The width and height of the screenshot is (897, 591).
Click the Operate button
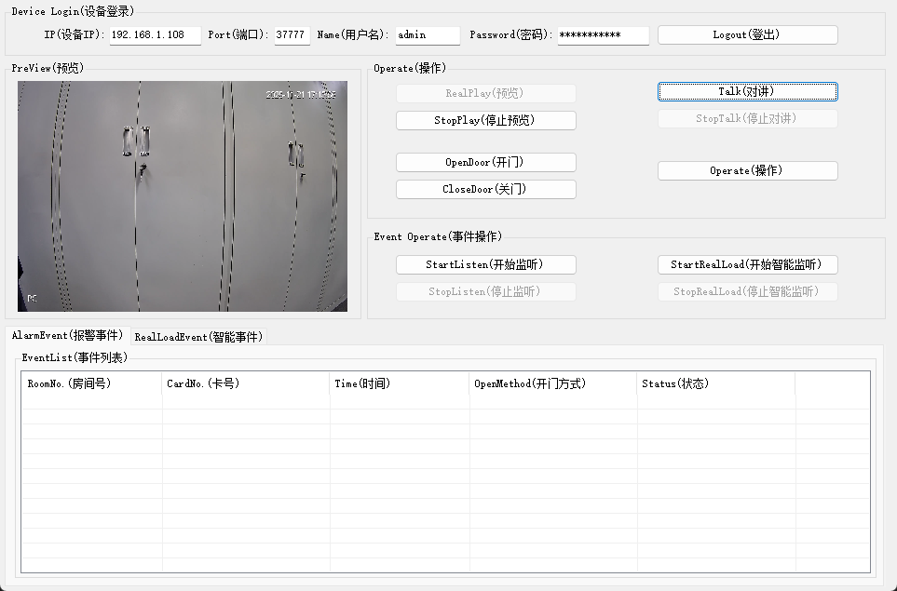pos(747,171)
